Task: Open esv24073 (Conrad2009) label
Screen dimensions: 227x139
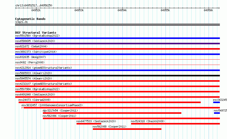Action: click(34, 100)
